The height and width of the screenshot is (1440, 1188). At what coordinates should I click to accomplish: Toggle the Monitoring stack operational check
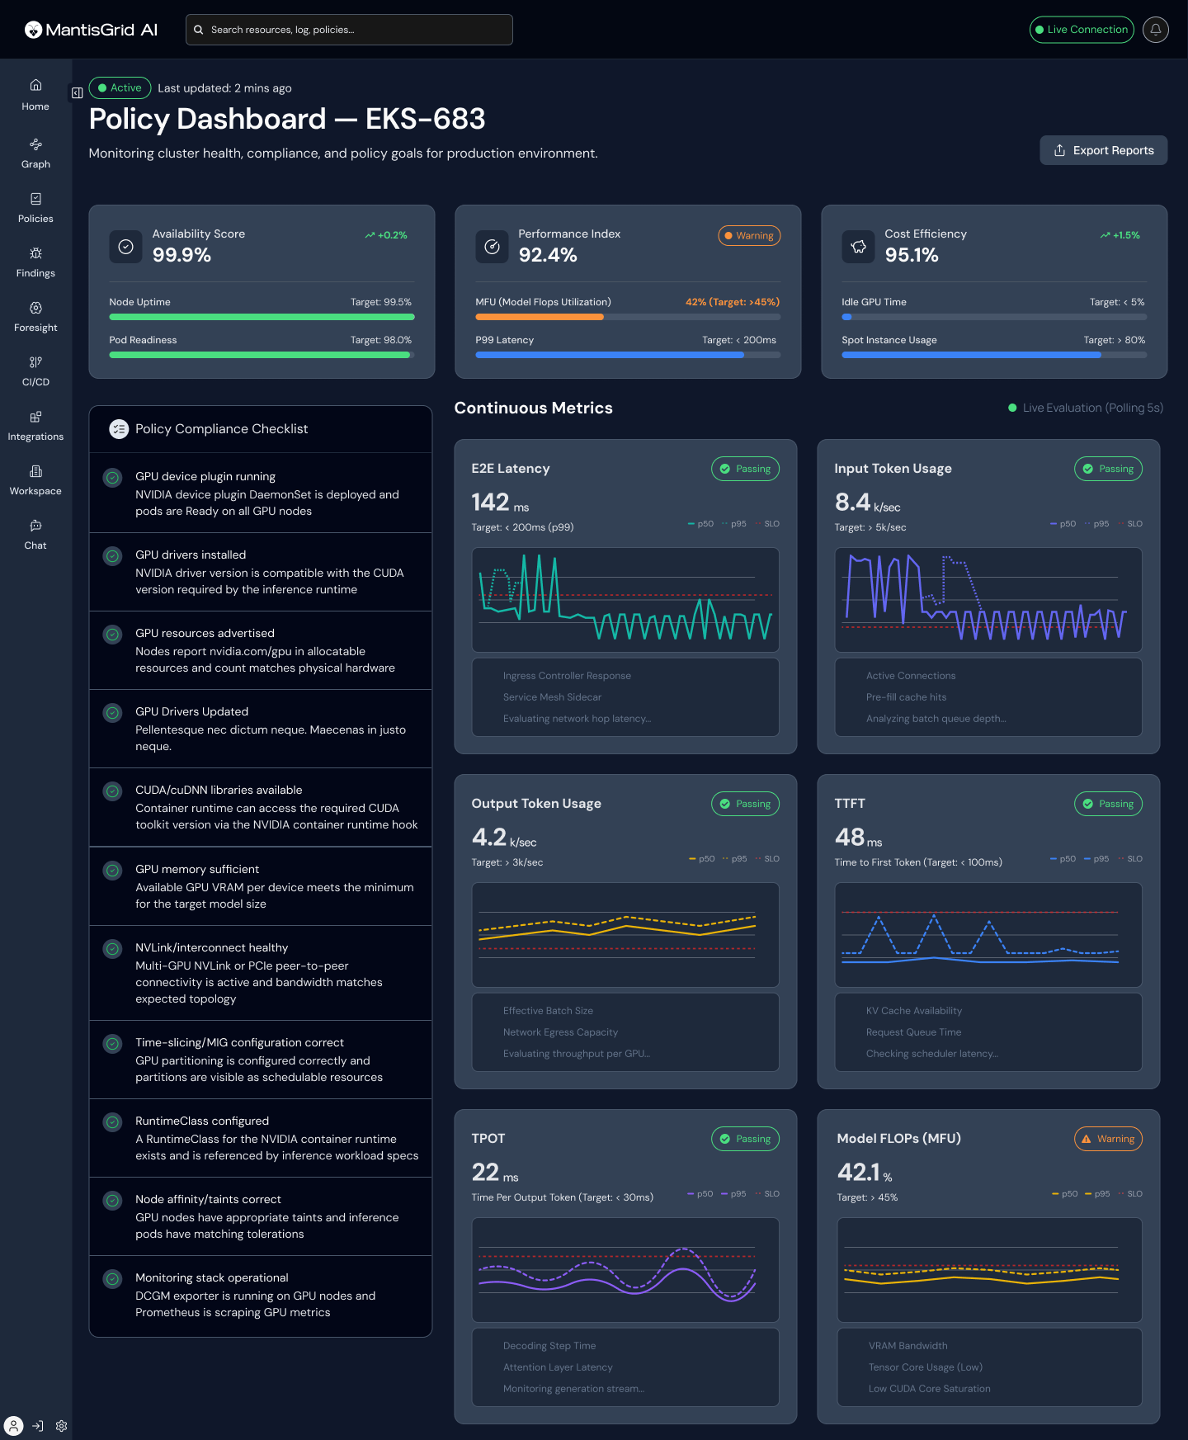pos(113,1278)
